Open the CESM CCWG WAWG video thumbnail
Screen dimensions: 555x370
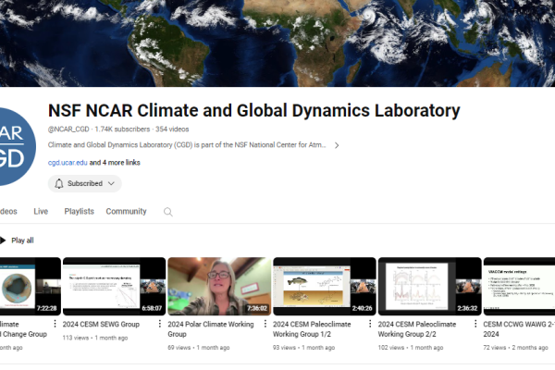(519, 287)
